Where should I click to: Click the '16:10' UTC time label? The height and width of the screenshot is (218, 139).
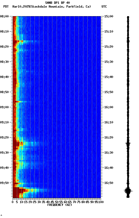109,122
